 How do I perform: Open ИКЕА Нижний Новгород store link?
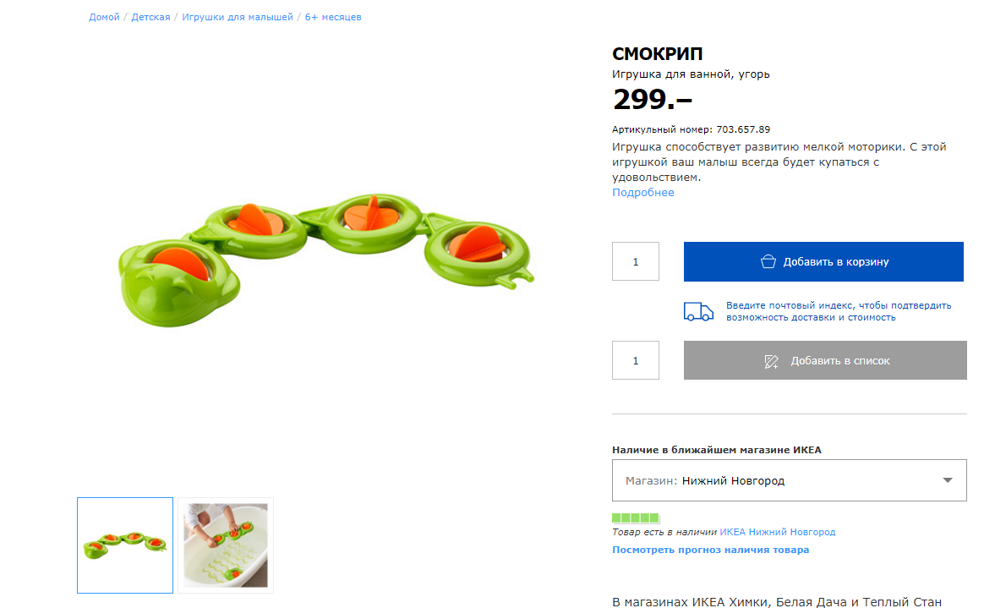coord(778,532)
